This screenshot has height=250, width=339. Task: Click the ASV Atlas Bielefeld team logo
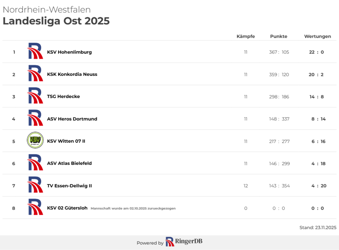coord(35,163)
